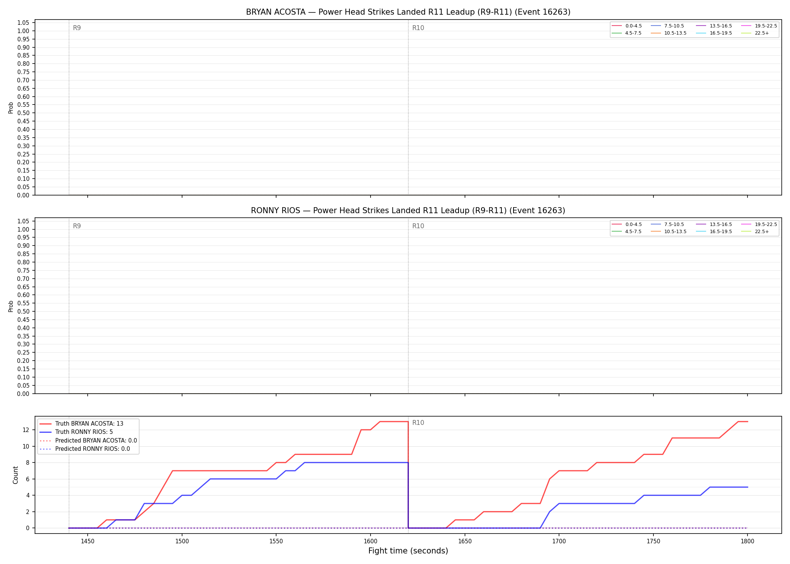Click the R9 marker in Acosta chart
The image size is (790, 564).
click(77, 28)
